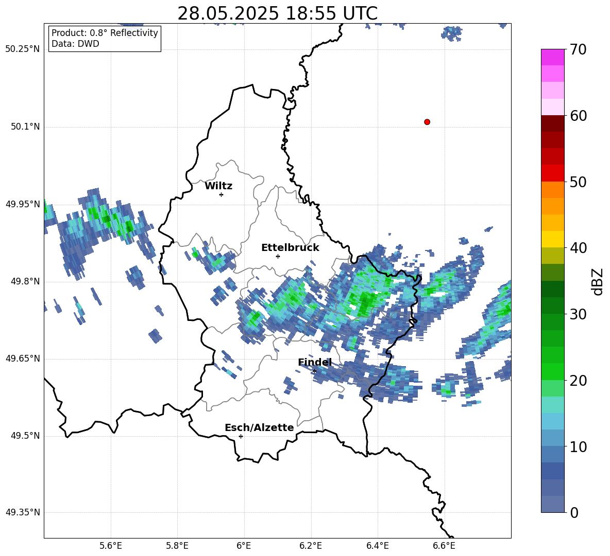Click the 20 tick on colorbar
The image size is (610, 556).
[x=578, y=381]
